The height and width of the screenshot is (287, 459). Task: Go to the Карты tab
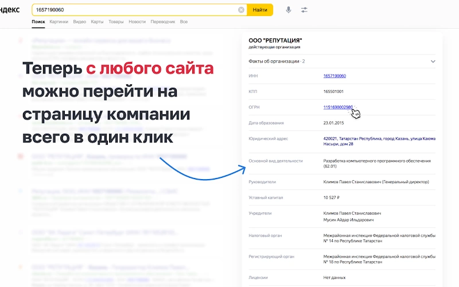pyautogui.click(x=97, y=22)
